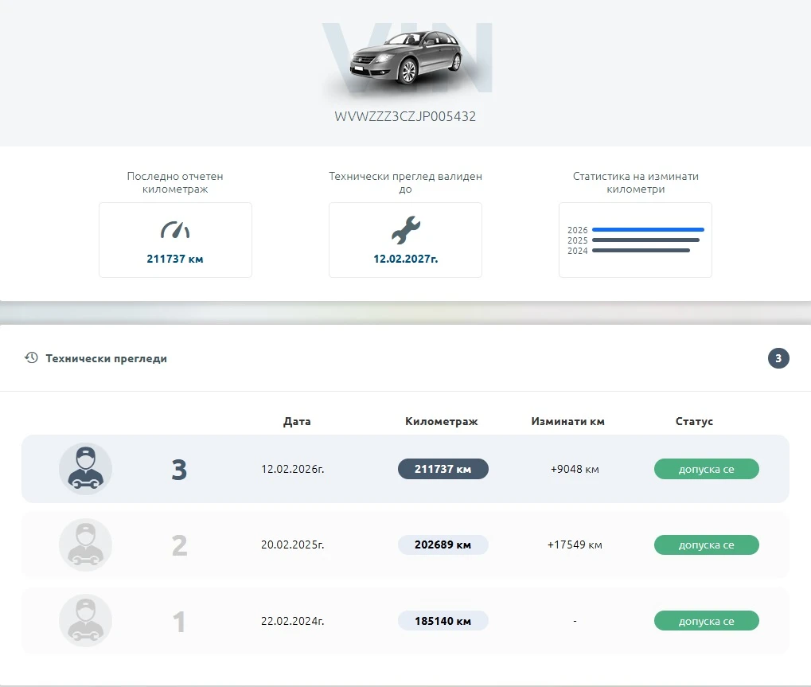Click the 211737 км mileage badge in table
This screenshot has width=811, height=687.
(443, 469)
